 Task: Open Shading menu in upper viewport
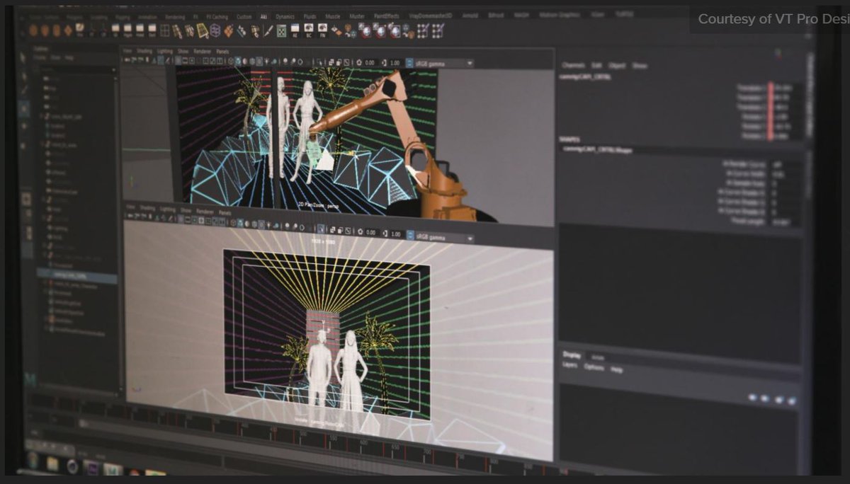144,51
